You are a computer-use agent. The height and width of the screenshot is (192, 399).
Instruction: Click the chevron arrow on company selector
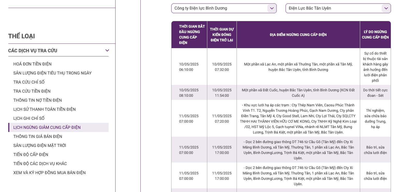coord(272,8)
